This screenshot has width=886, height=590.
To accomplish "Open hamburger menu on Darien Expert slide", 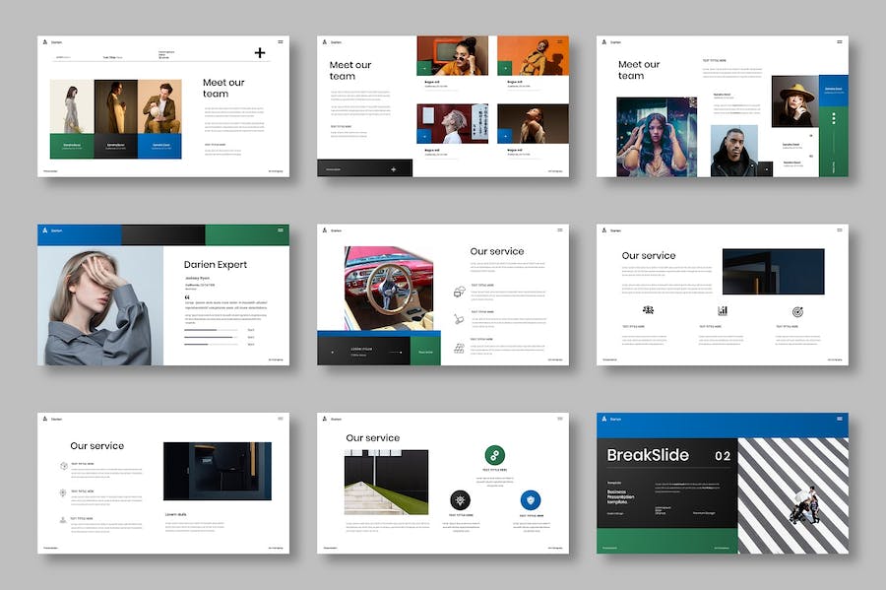I will tap(281, 229).
